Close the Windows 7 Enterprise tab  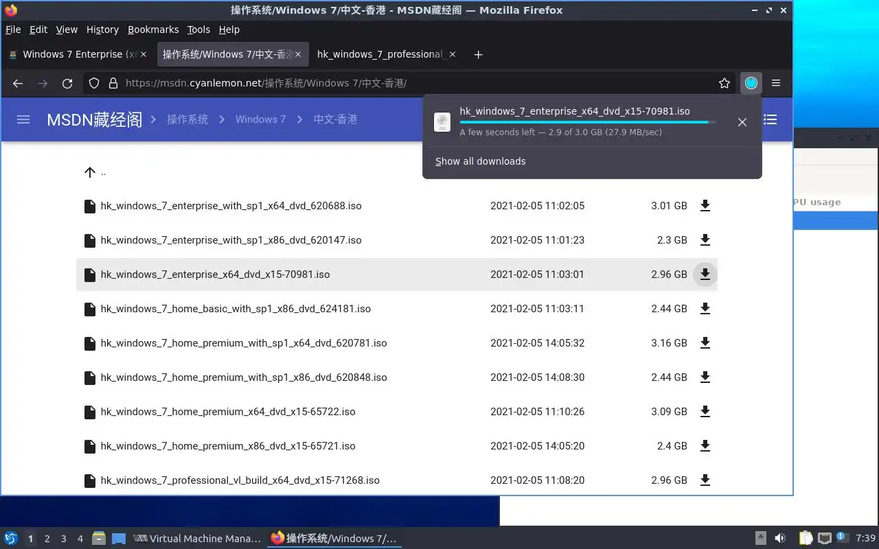144,54
